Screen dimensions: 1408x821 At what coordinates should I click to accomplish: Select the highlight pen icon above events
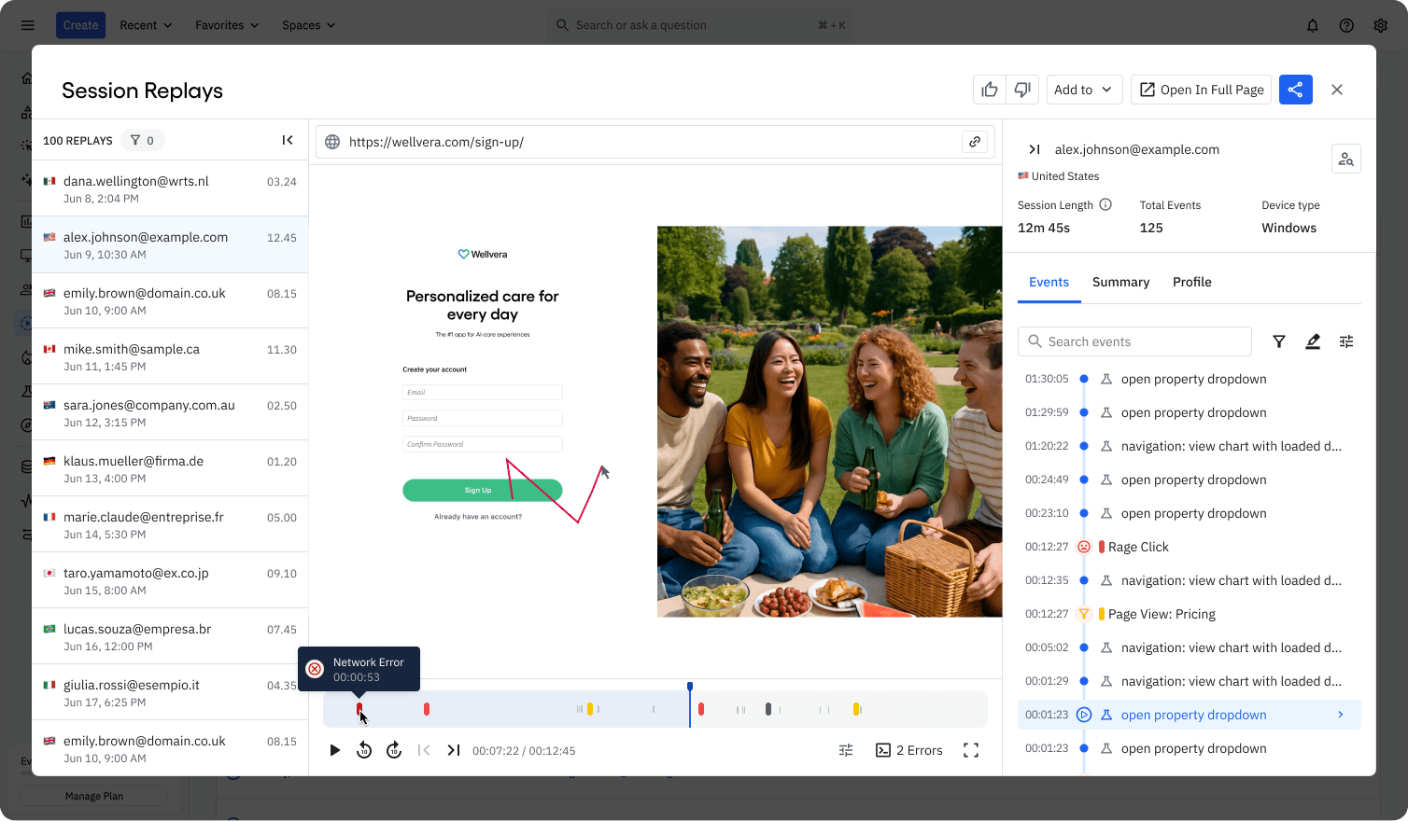tap(1313, 341)
